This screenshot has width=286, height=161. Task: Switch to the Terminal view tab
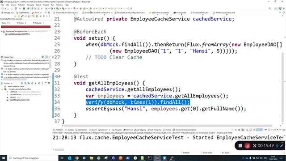point(128,130)
